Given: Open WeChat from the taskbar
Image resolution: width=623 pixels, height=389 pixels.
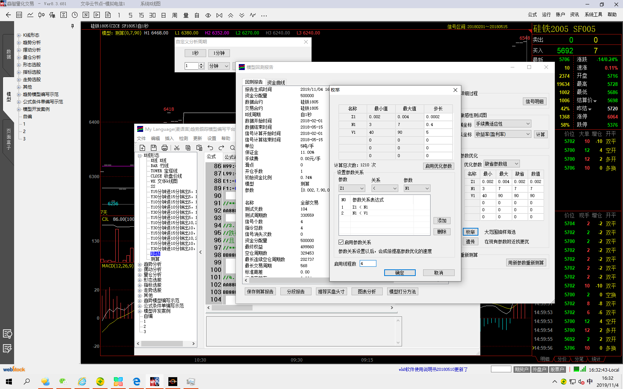Looking at the screenshot, I should click(63, 382).
